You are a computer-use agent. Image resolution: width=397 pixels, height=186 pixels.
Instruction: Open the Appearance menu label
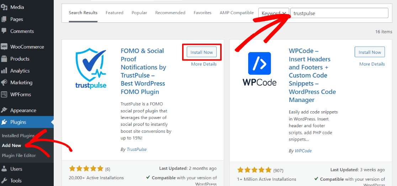click(23, 111)
